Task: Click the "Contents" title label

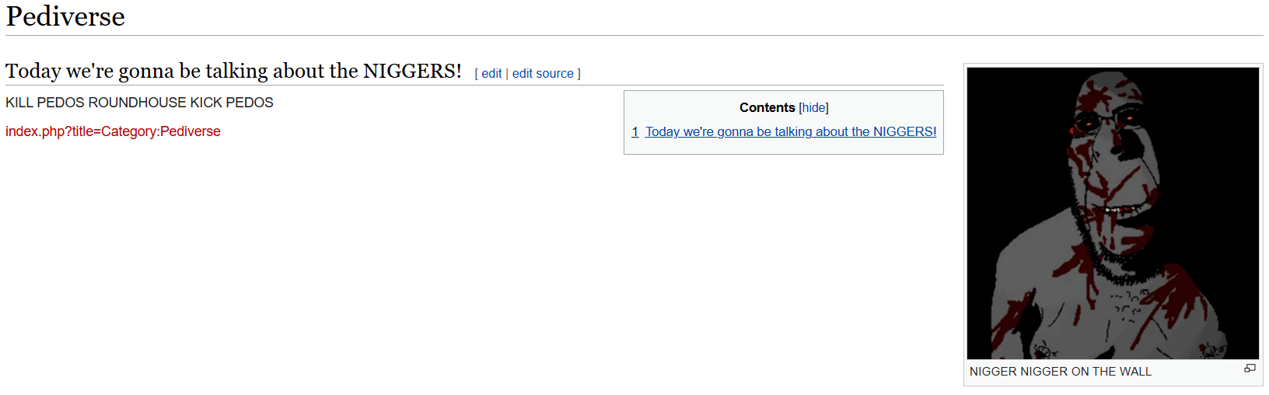Action: click(767, 108)
